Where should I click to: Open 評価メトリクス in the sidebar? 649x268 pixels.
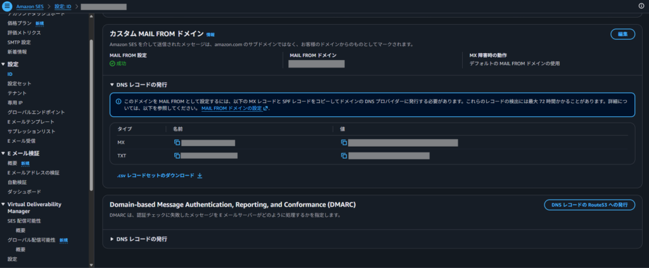[24, 33]
